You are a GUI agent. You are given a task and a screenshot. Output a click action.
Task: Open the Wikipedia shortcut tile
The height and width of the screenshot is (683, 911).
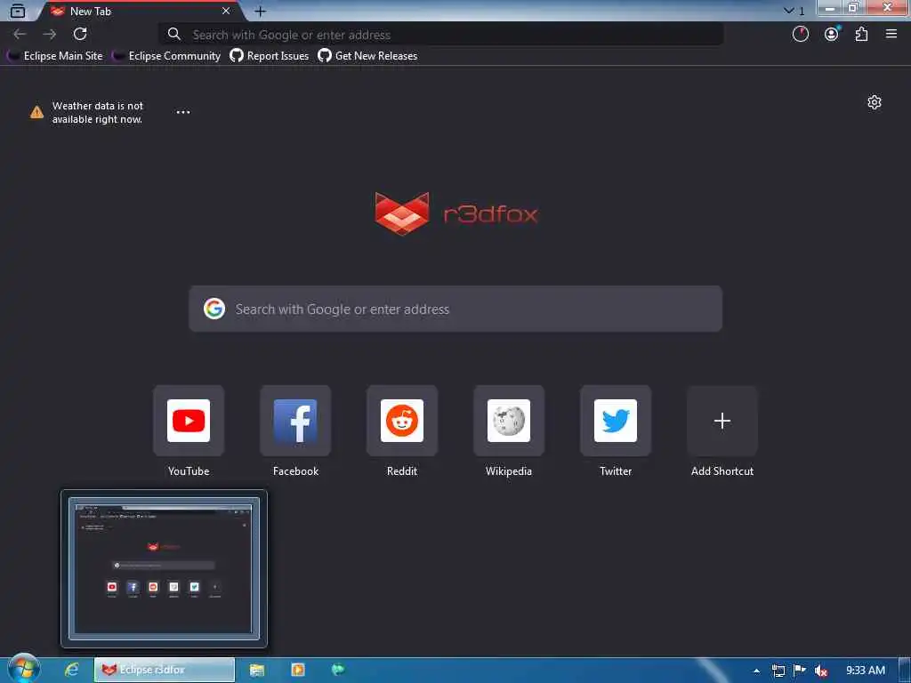coord(509,421)
